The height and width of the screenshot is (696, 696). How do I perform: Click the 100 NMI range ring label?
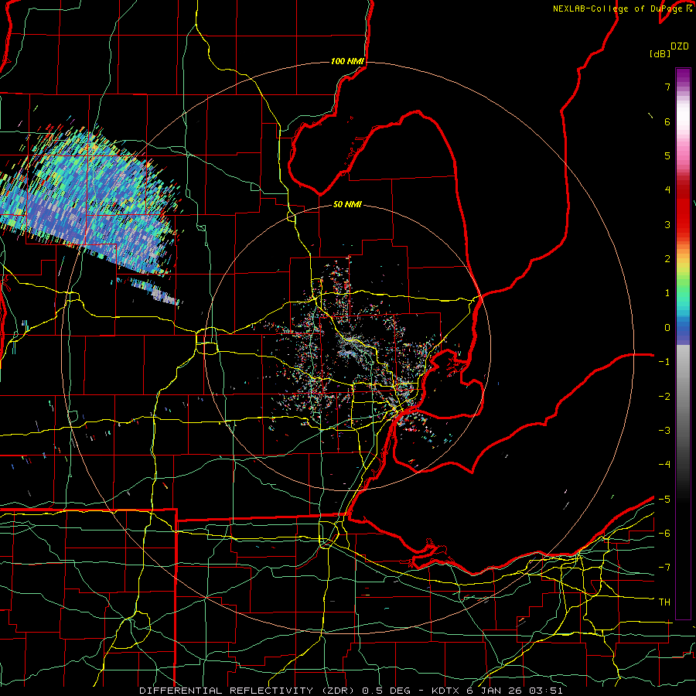click(347, 61)
